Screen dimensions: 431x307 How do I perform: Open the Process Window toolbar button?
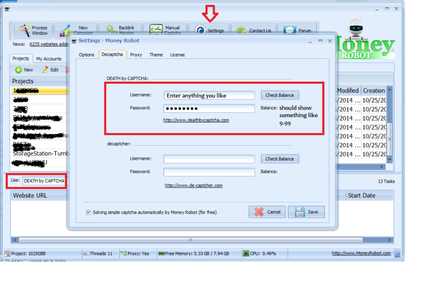click(x=32, y=31)
